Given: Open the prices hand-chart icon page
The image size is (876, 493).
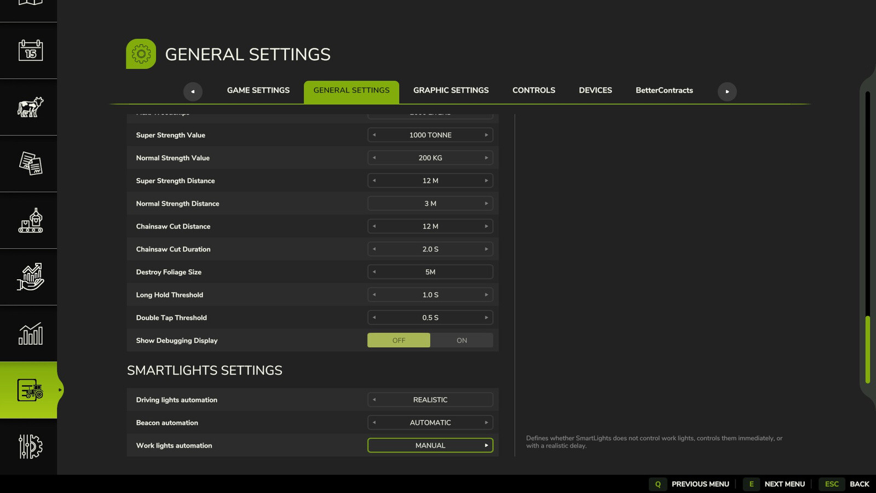Looking at the screenshot, I should (x=30, y=277).
